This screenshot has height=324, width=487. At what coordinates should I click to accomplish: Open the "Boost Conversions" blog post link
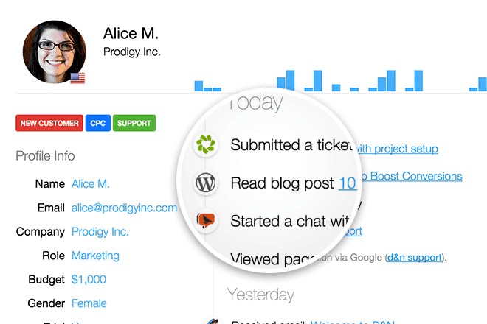pyautogui.click(x=416, y=176)
